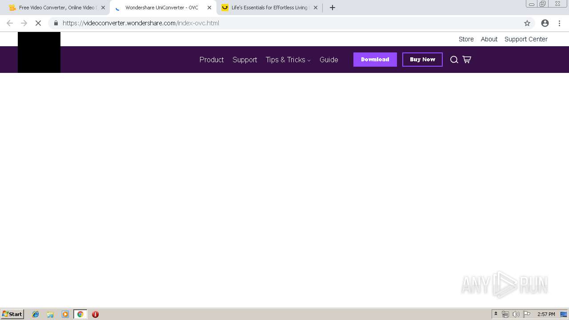The width and height of the screenshot is (569, 320).
Task: Open the search magnifier icon in site header
Action: pyautogui.click(x=454, y=60)
